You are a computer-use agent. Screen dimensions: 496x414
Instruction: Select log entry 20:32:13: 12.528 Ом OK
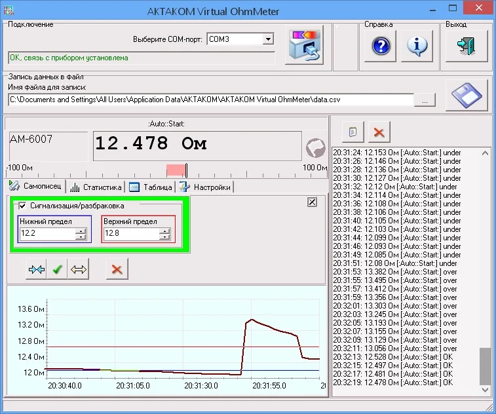pyautogui.click(x=393, y=357)
